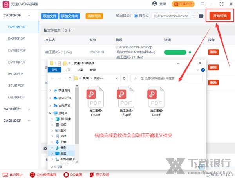Click the output directory path field
Viewport: 235px width, 178px height.
point(171,16)
